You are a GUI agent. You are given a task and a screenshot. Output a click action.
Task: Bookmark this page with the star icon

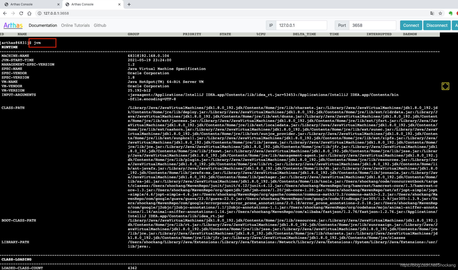(x=440, y=13)
